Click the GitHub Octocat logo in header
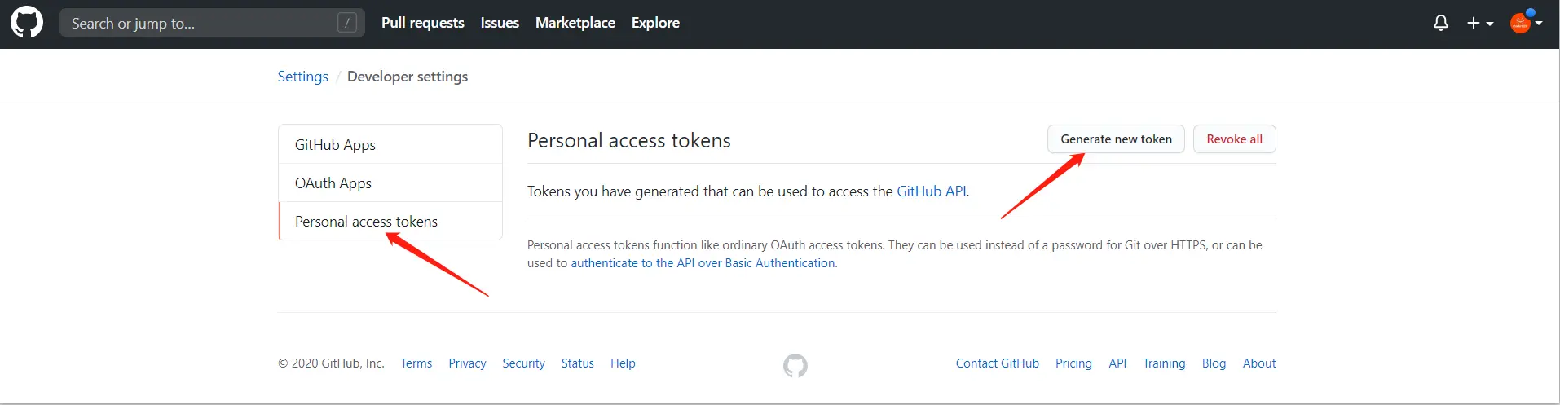 (x=27, y=23)
